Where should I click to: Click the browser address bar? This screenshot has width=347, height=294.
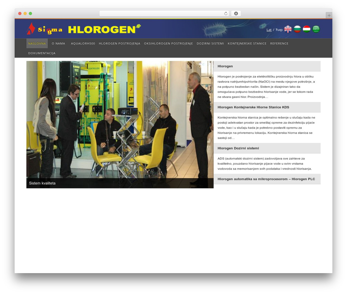click(164, 14)
